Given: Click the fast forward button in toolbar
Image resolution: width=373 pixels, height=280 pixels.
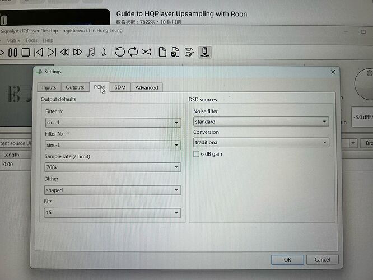Looking at the screenshot, I should [x=78, y=52].
